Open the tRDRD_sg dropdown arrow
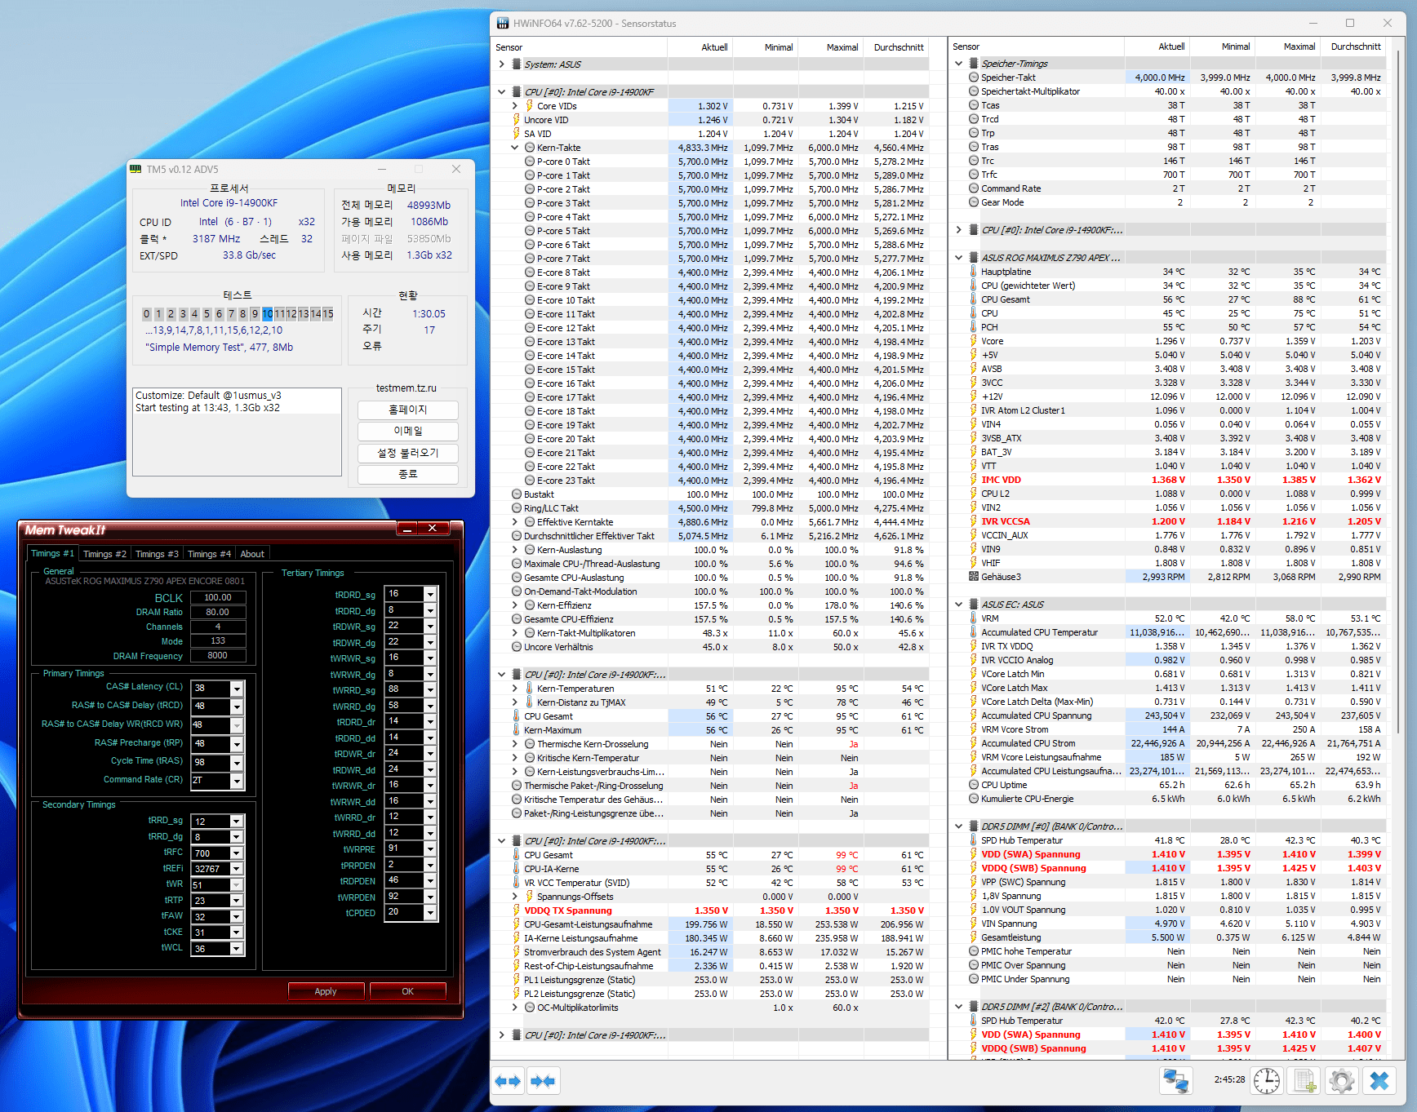The width and height of the screenshot is (1417, 1112). pos(430,594)
